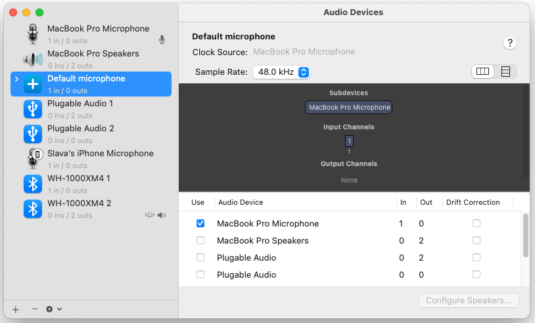Click the In column header
535x323 pixels.
(x=404, y=202)
